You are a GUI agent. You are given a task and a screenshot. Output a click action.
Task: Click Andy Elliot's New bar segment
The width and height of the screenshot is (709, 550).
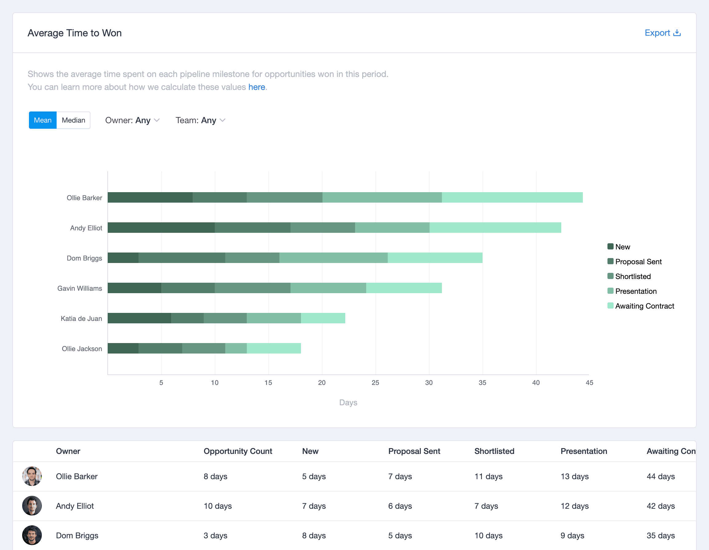(161, 227)
